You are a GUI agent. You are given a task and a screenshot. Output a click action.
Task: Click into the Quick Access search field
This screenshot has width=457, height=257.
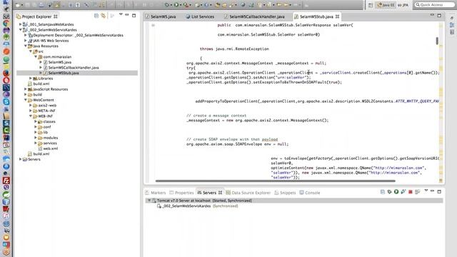(x=434, y=5)
